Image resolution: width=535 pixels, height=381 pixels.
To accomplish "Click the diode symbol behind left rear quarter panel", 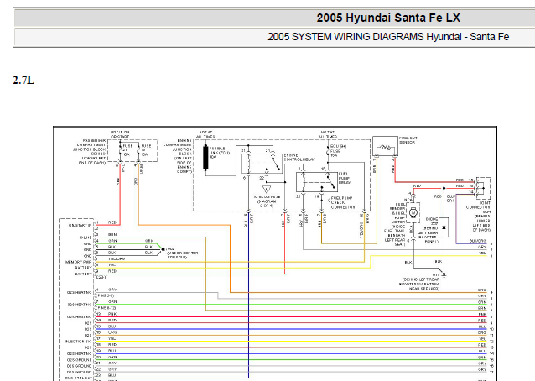I will 444,227.
